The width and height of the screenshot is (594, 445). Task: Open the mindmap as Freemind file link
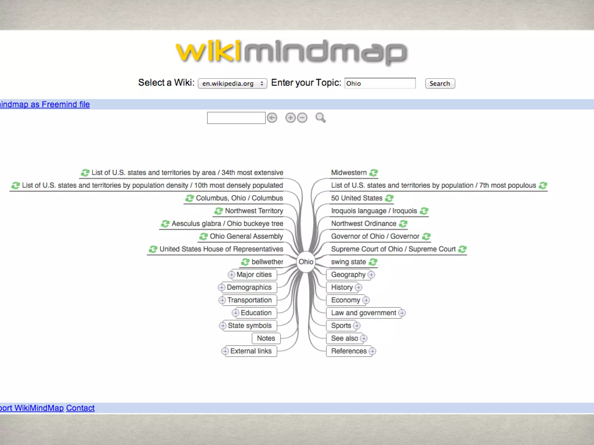coord(45,104)
